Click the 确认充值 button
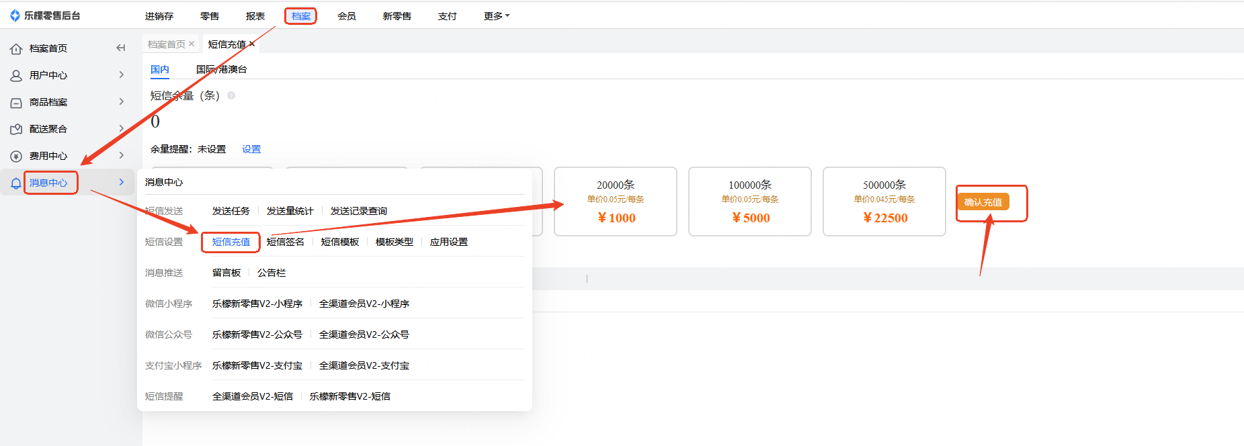1244x446 pixels. (983, 202)
